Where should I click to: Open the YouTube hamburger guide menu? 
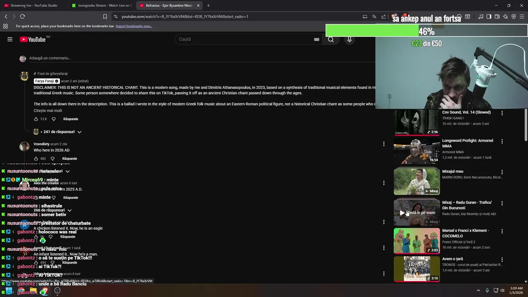(10, 39)
